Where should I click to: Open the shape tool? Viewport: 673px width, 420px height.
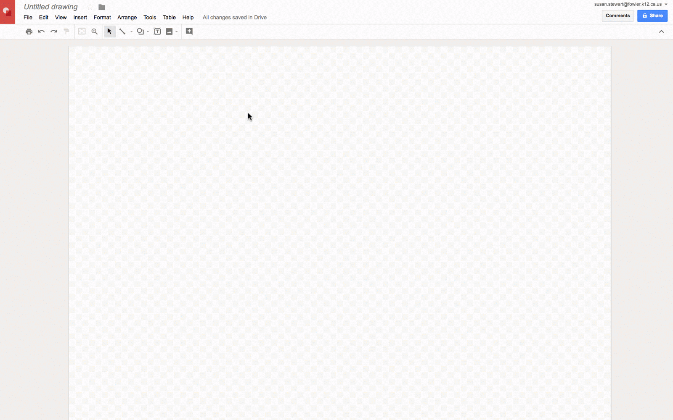tap(140, 31)
